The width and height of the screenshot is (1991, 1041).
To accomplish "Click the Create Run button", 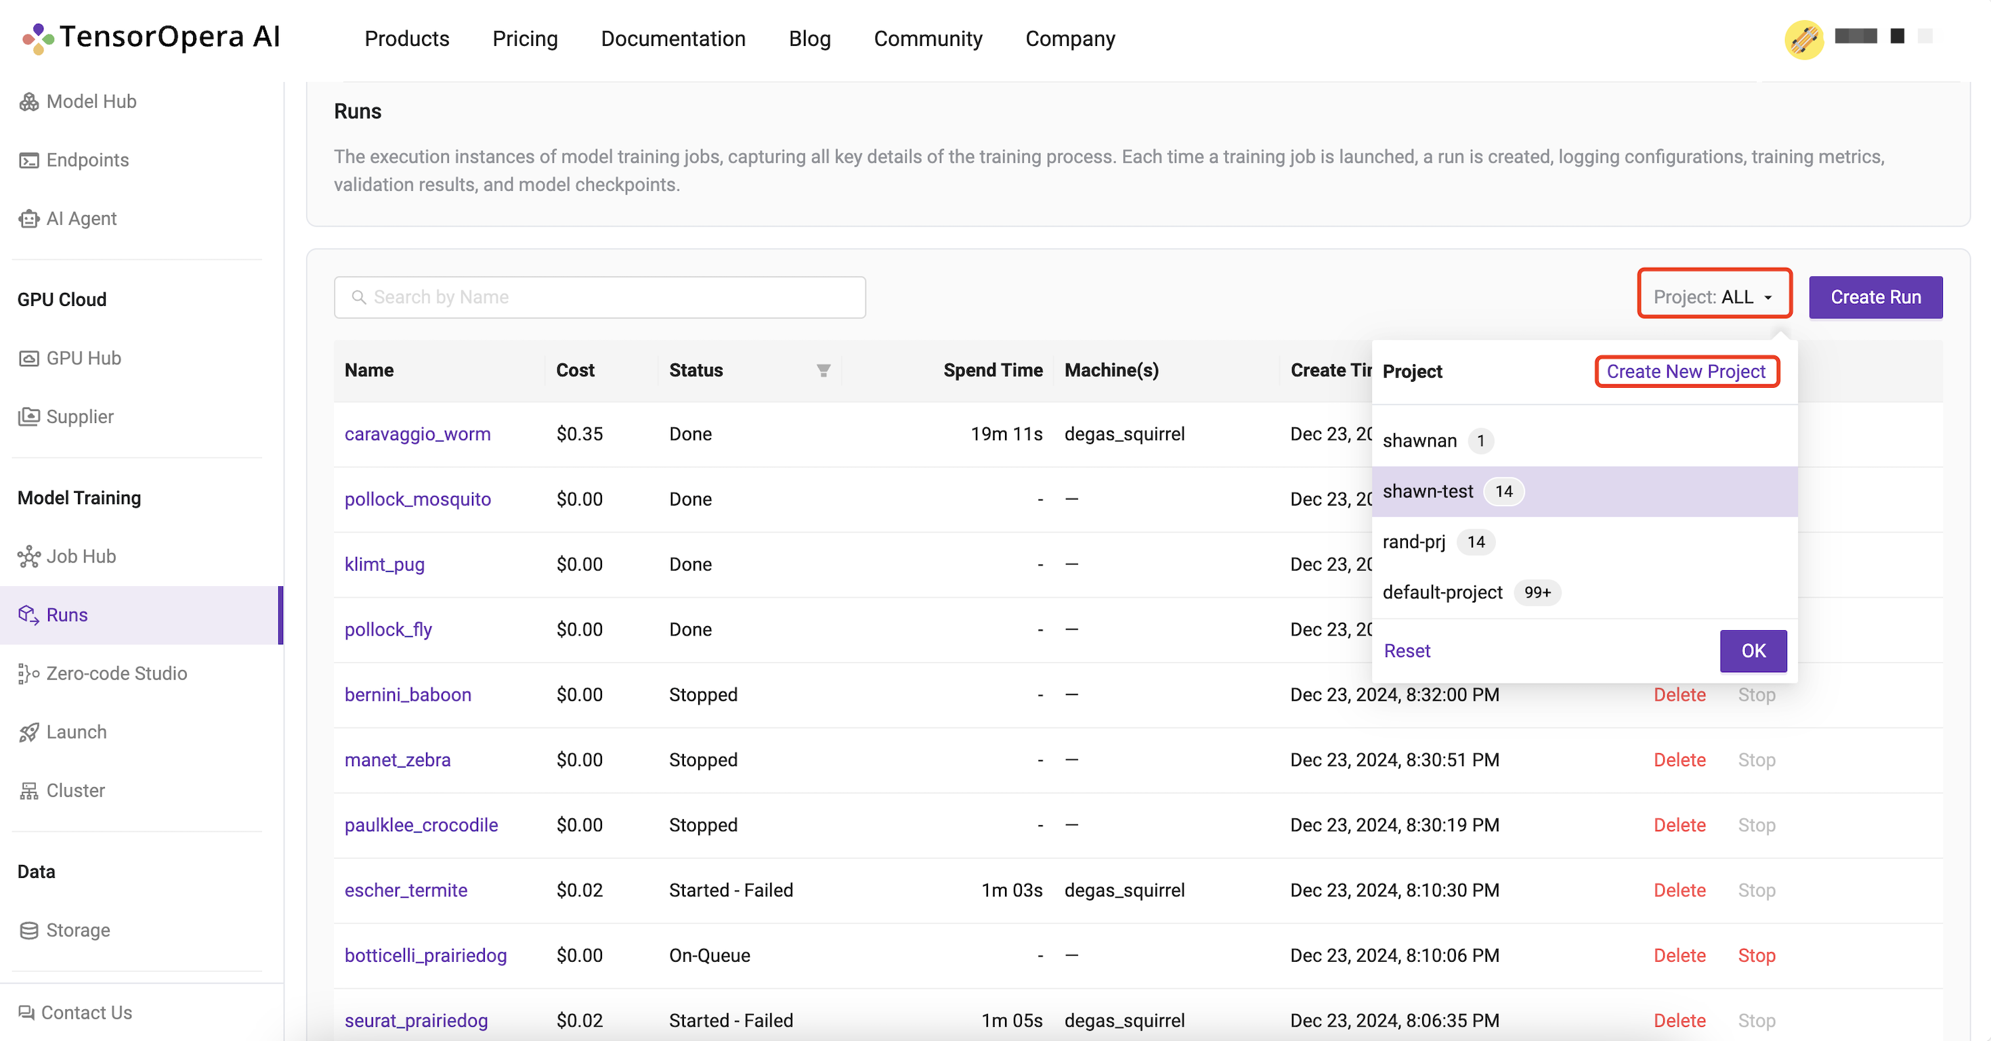I will point(1875,297).
